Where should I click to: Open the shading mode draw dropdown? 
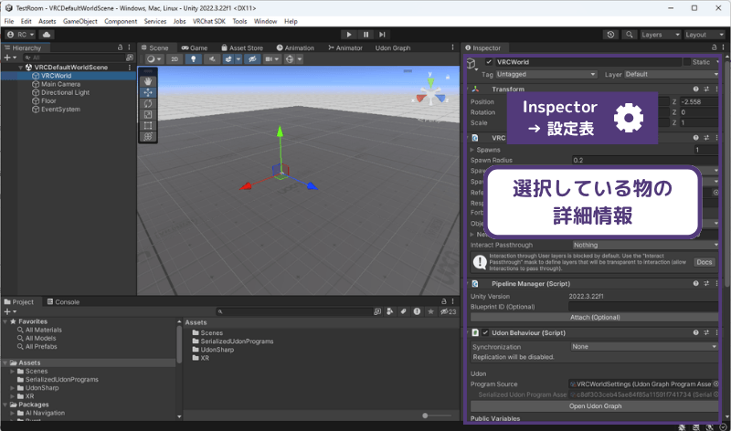[154, 59]
